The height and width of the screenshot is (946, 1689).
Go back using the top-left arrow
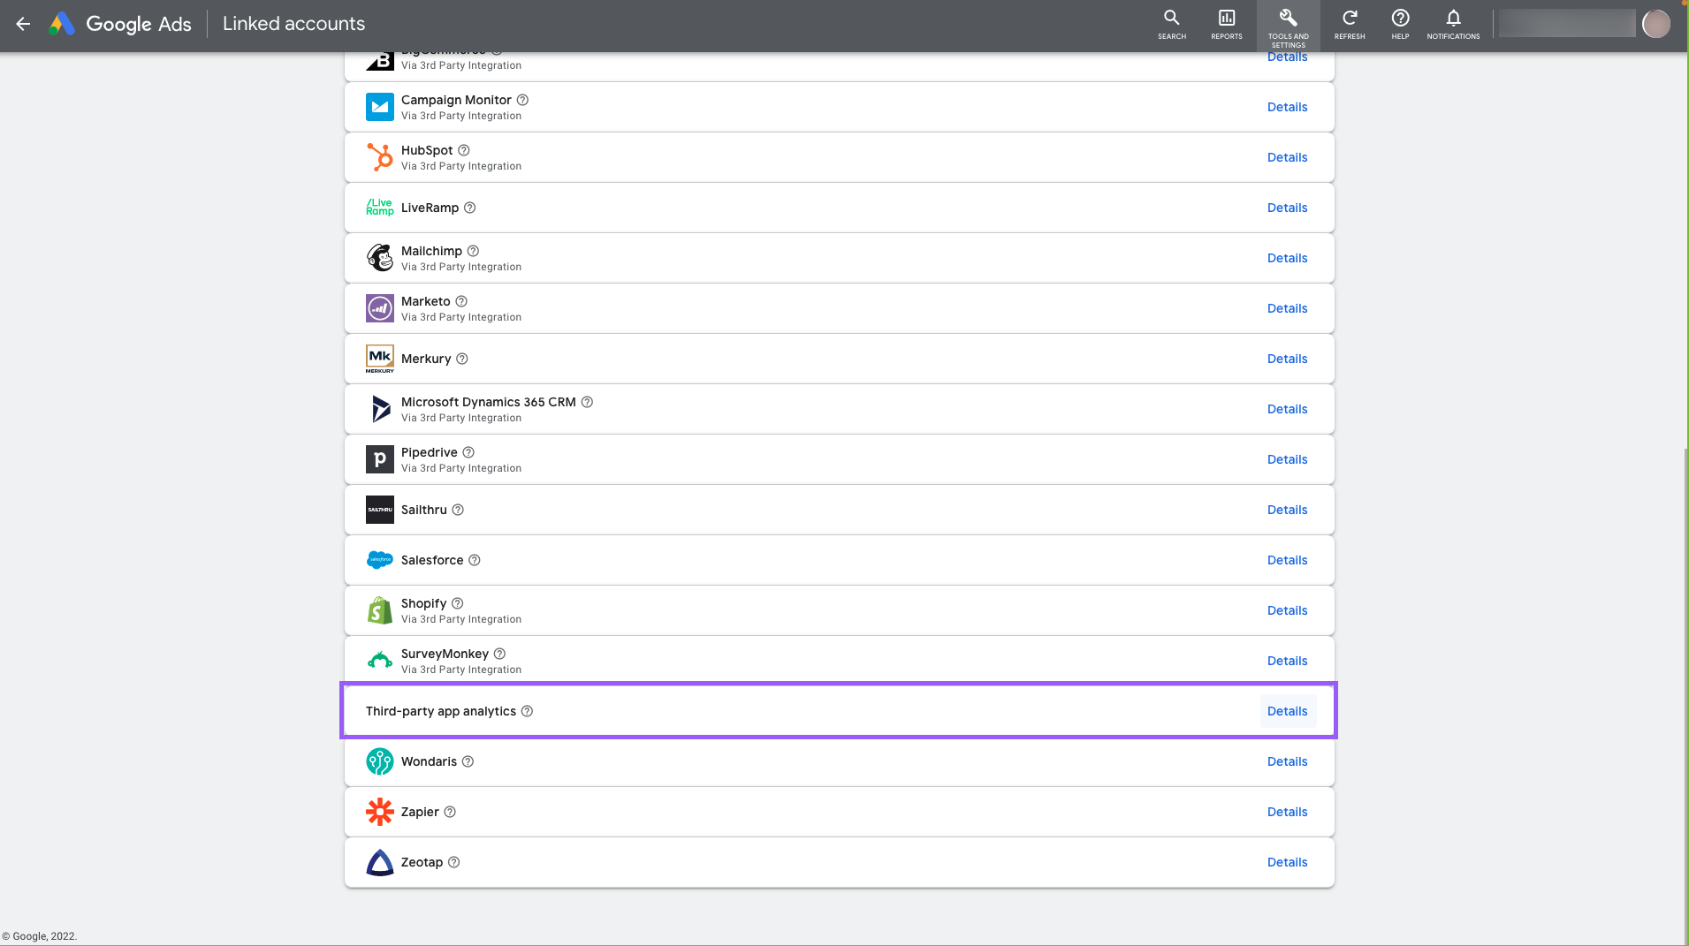pyautogui.click(x=23, y=24)
